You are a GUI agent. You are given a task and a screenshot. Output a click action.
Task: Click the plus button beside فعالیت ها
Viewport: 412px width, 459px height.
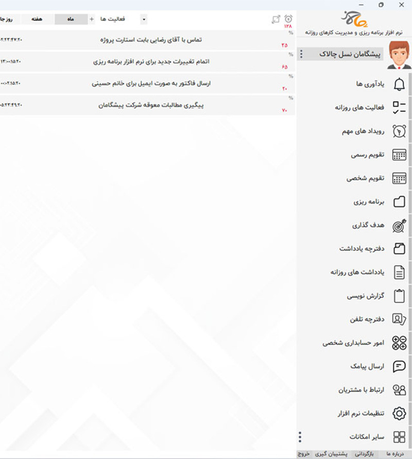tap(92, 20)
